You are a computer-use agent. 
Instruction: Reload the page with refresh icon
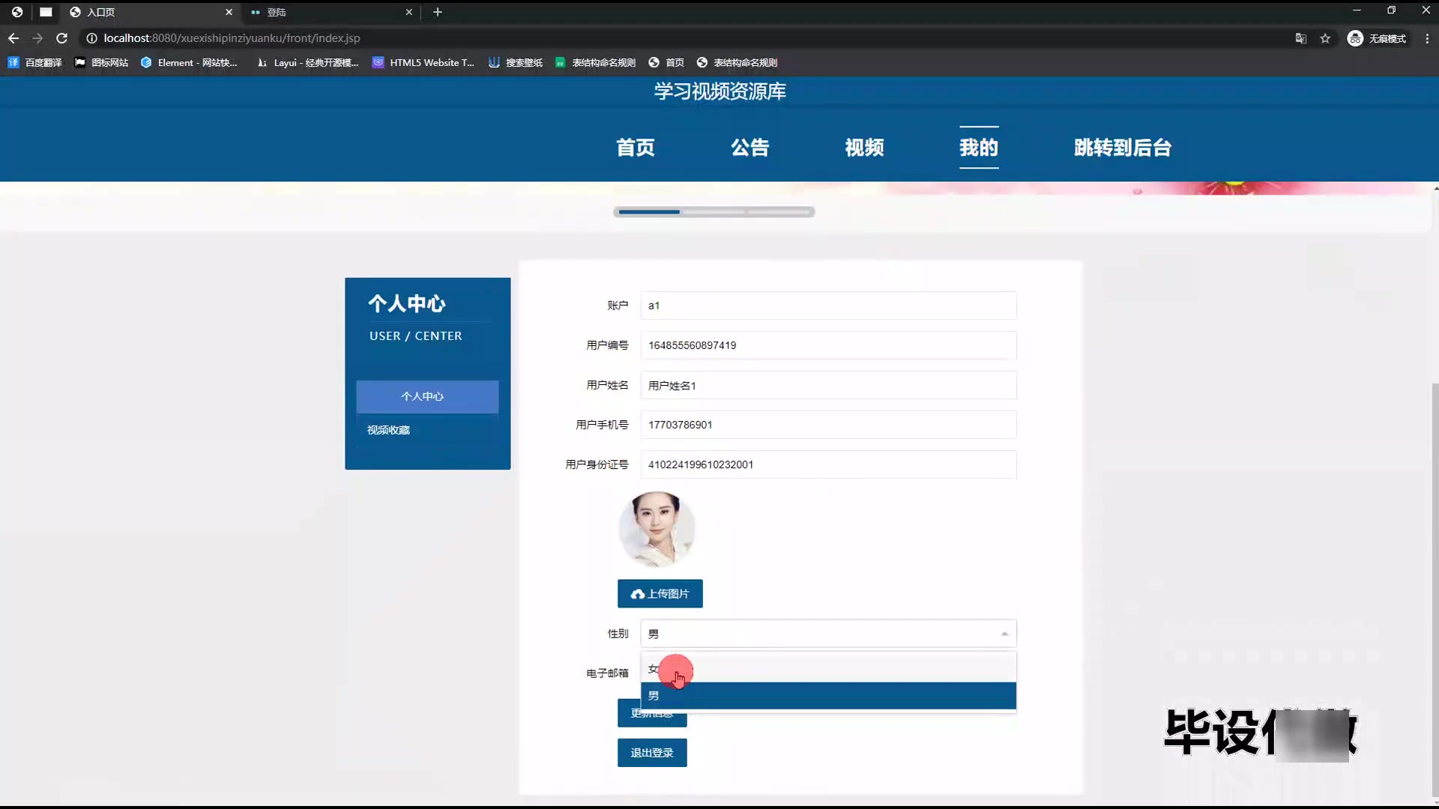[62, 38]
